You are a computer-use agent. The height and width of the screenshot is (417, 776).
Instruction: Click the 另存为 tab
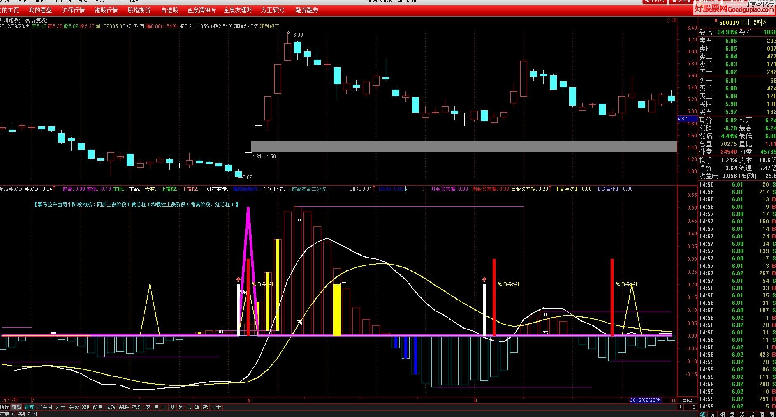(x=45, y=407)
